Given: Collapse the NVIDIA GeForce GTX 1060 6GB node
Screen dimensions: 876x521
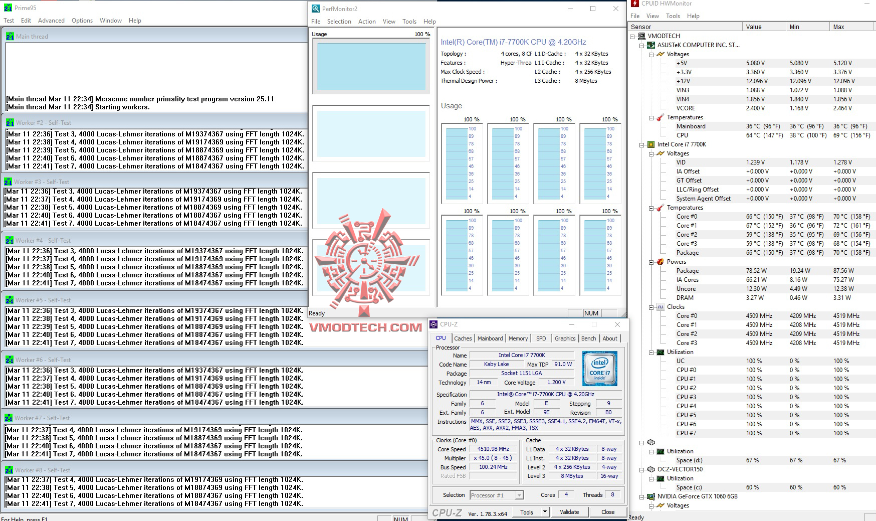Looking at the screenshot, I should pos(642,497).
